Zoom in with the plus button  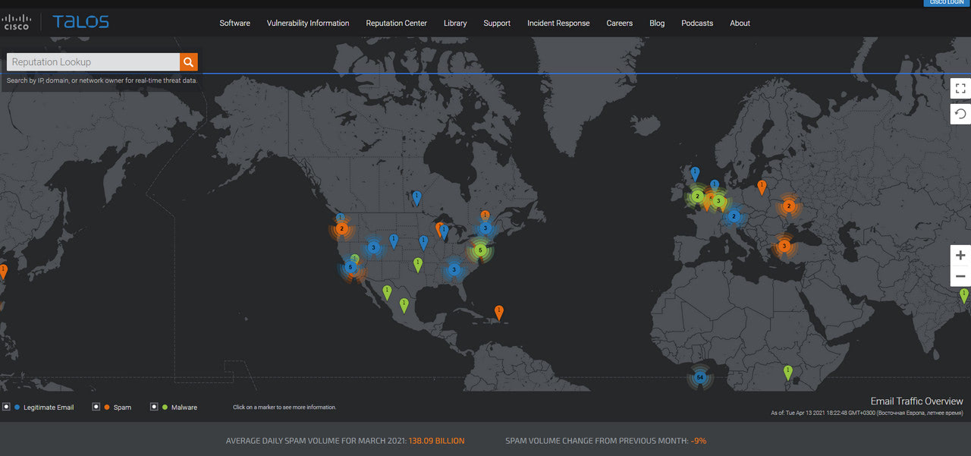tap(960, 256)
